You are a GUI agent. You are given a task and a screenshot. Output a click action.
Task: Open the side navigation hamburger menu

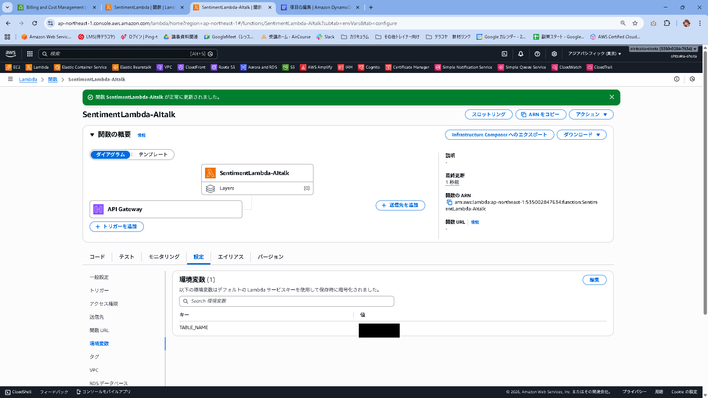click(x=10, y=79)
